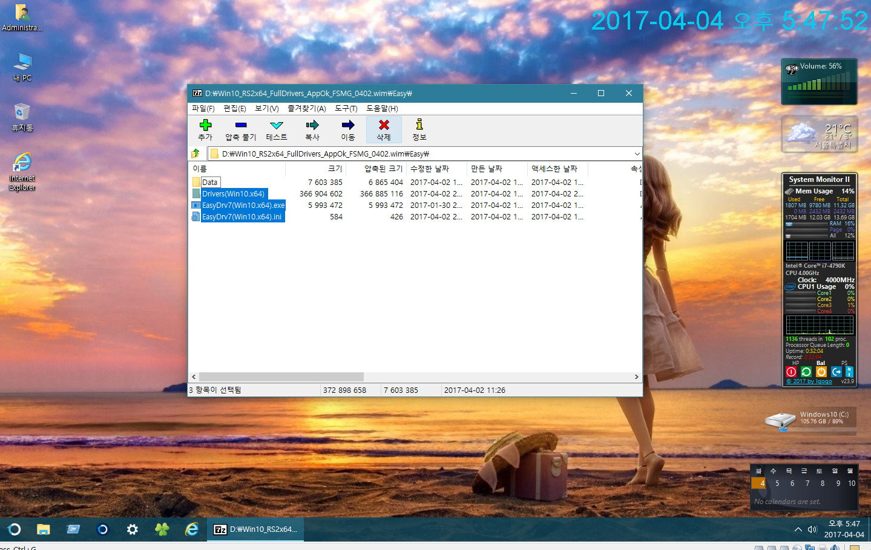Image resolution: width=871 pixels, height=550 pixels.
Task: Open the 내 PC desktop icon
Action: coord(22,67)
